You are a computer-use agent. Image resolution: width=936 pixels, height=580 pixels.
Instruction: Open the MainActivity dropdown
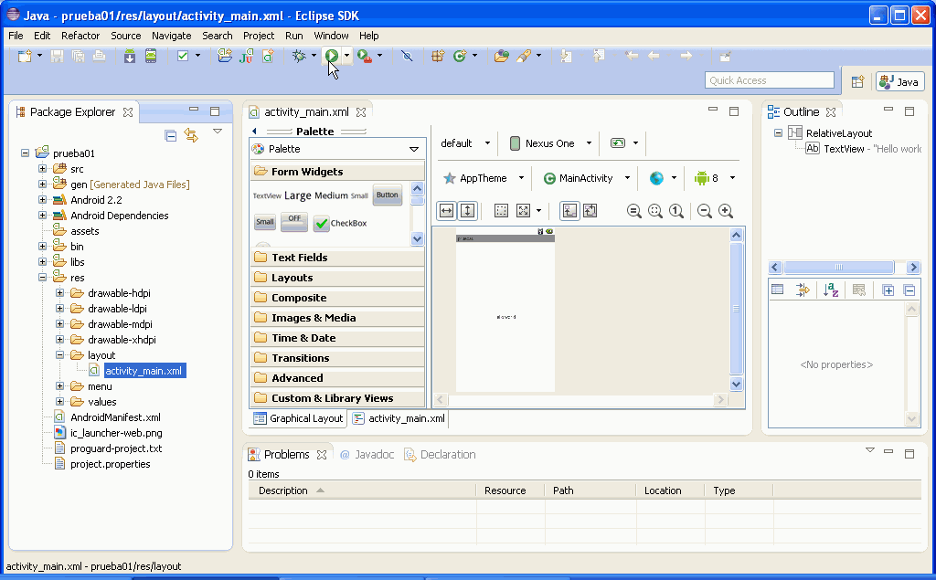(586, 178)
